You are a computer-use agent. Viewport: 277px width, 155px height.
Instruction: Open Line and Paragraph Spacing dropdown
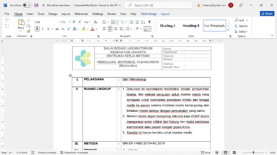pyautogui.click(x=128, y=29)
